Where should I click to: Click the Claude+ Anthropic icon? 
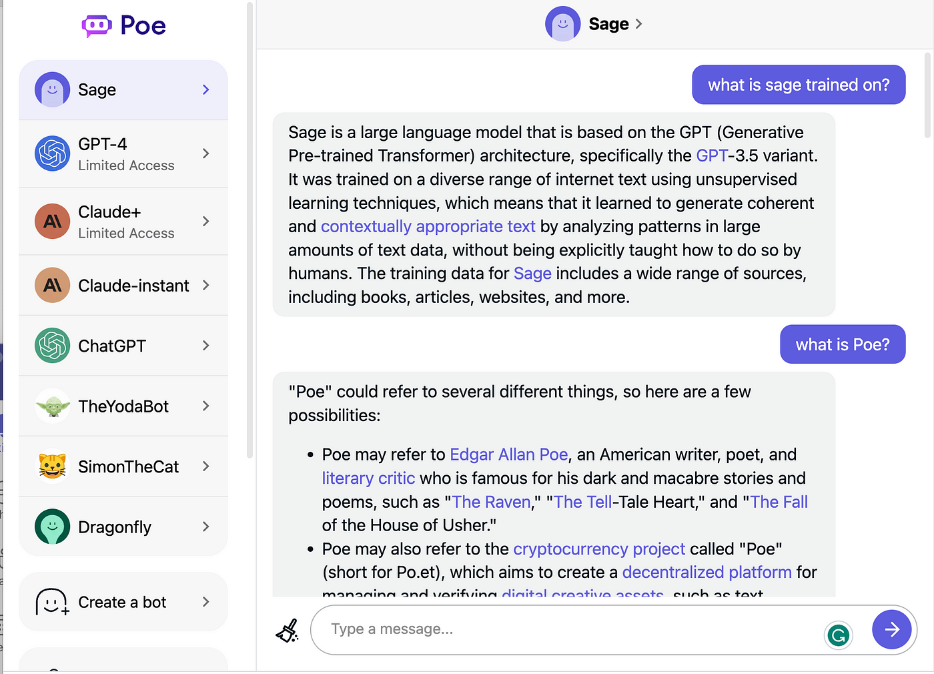coord(52,222)
